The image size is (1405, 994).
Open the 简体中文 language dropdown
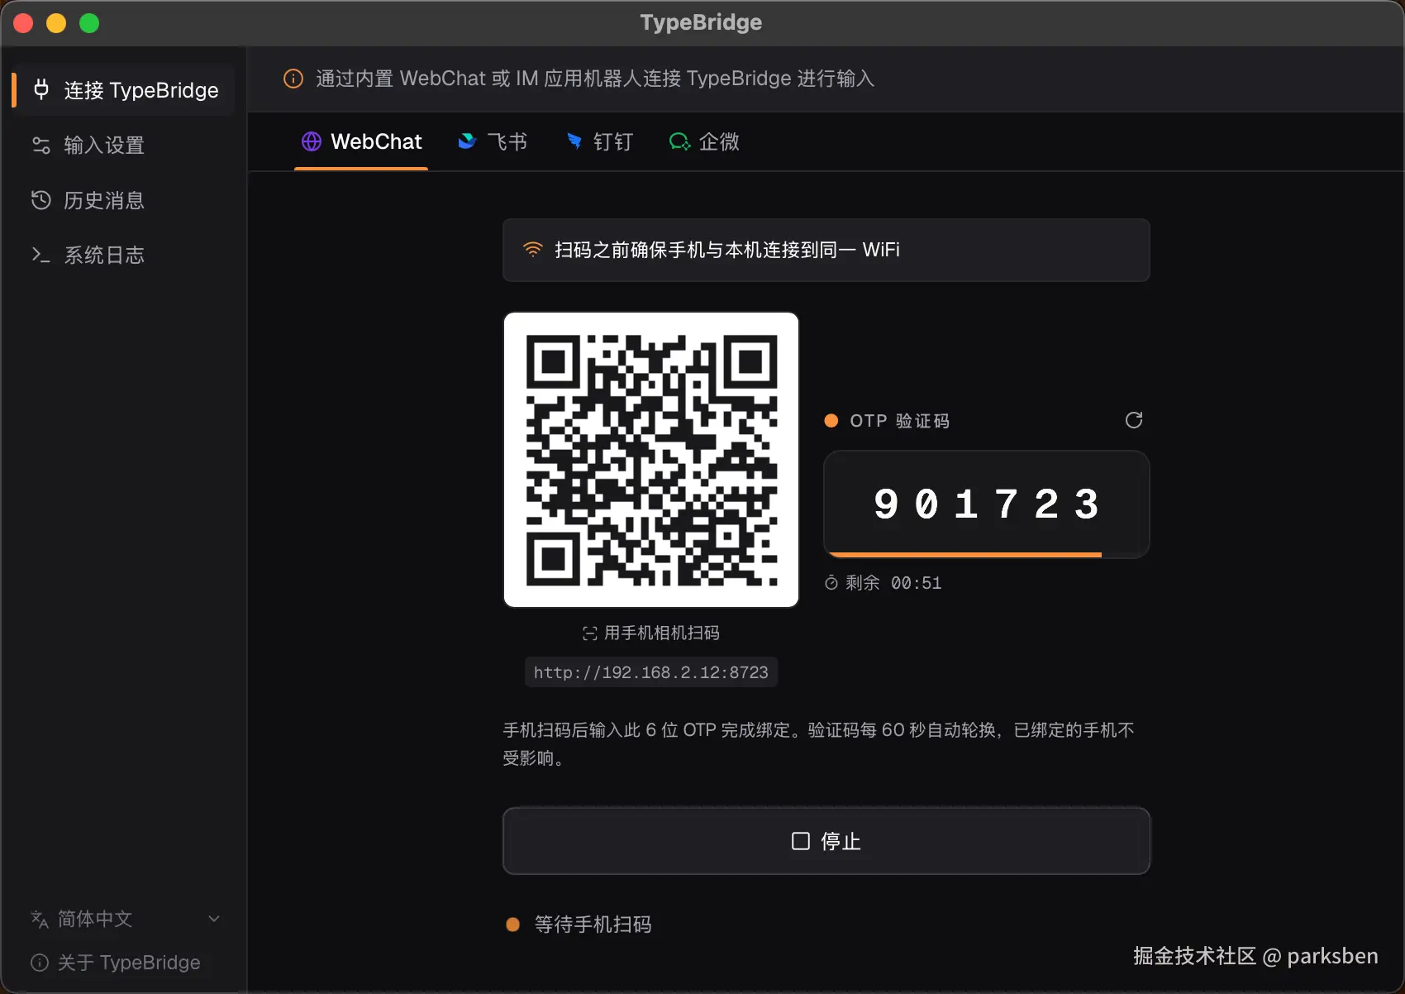[124, 919]
